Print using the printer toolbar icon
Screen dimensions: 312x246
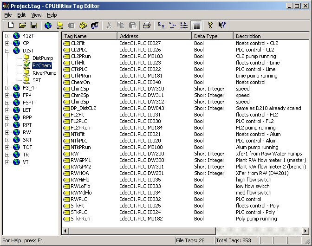pos(147,25)
